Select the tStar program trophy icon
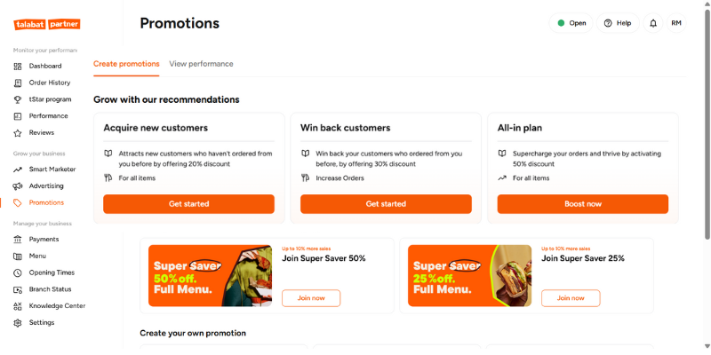Screen dimensions: 711x355 click(x=18, y=99)
